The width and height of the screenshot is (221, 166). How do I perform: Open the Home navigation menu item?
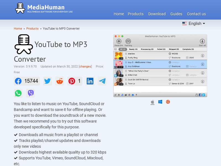(x=119, y=14)
